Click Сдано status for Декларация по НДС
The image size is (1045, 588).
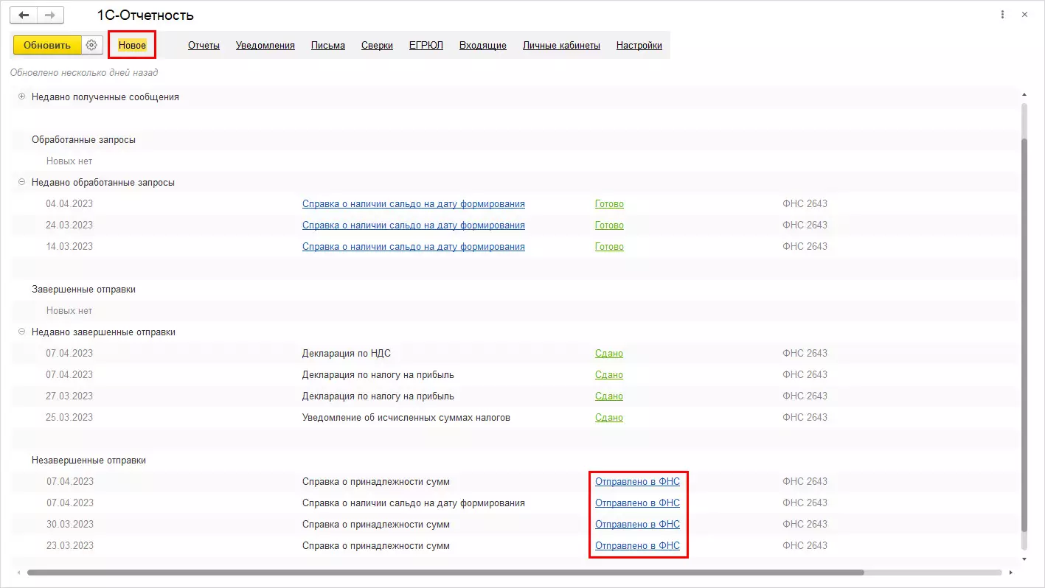[x=609, y=353]
